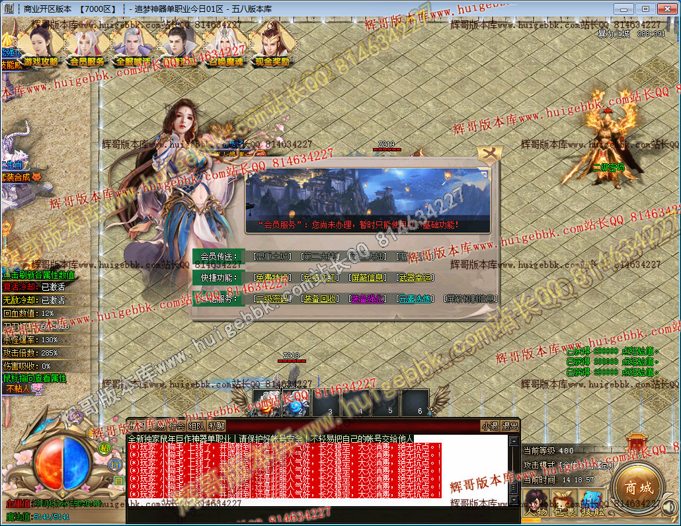Open the 装备回收 equipment recycle link
681x526 pixels.
pyautogui.click(x=320, y=299)
